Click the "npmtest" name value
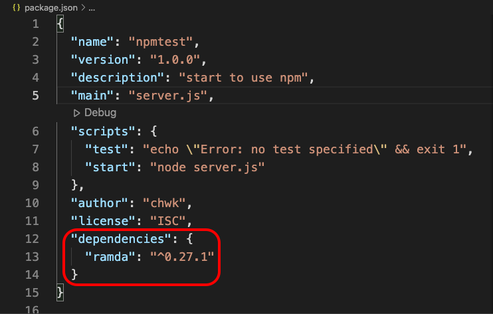 point(161,42)
